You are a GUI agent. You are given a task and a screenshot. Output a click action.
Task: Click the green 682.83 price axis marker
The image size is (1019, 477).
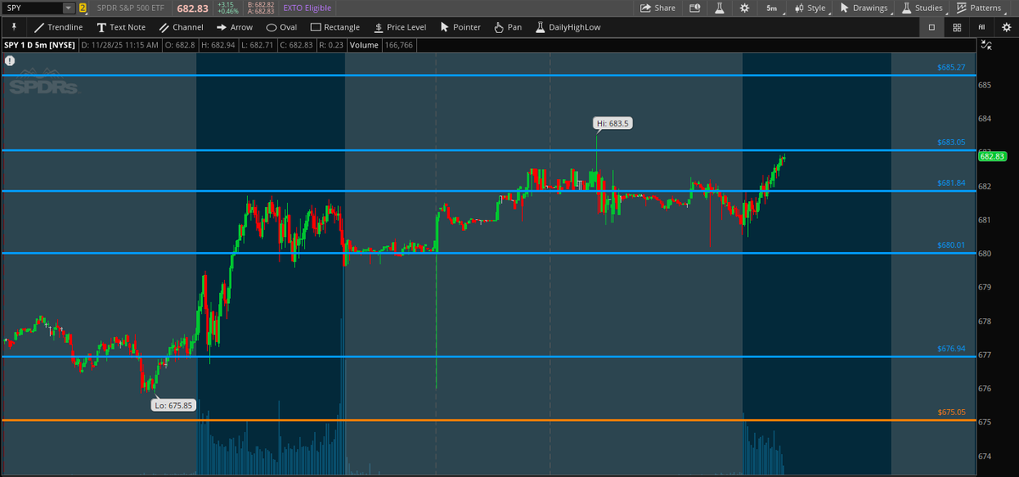point(992,155)
